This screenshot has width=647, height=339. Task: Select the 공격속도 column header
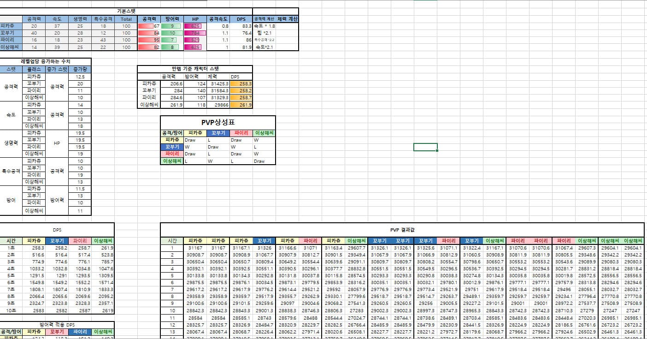(218, 19)
